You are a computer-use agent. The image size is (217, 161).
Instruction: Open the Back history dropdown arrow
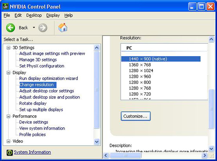34,27
